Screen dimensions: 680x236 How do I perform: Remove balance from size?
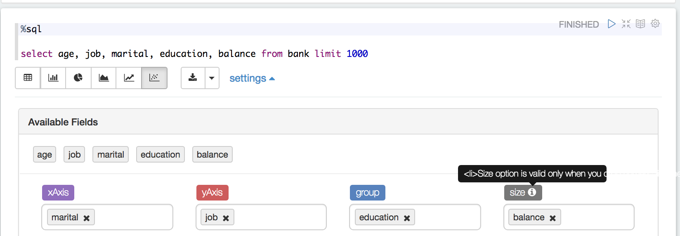pyautogui.click(x=552, y=218)
